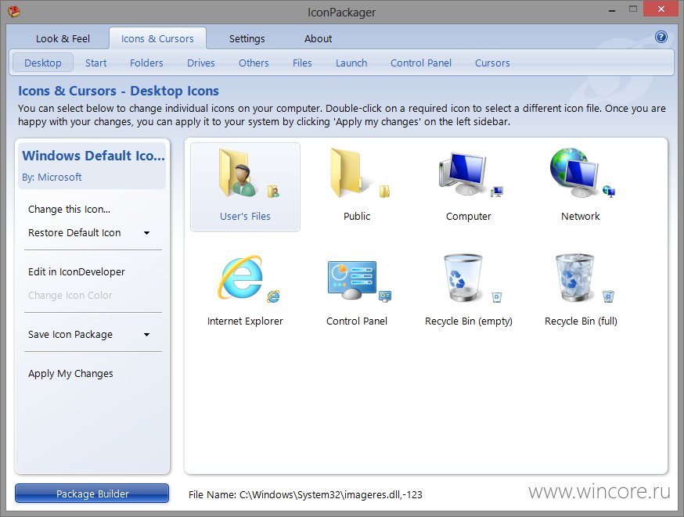Select the empty Recycle Bin icon
684x517 pixels.
[463, 278]
